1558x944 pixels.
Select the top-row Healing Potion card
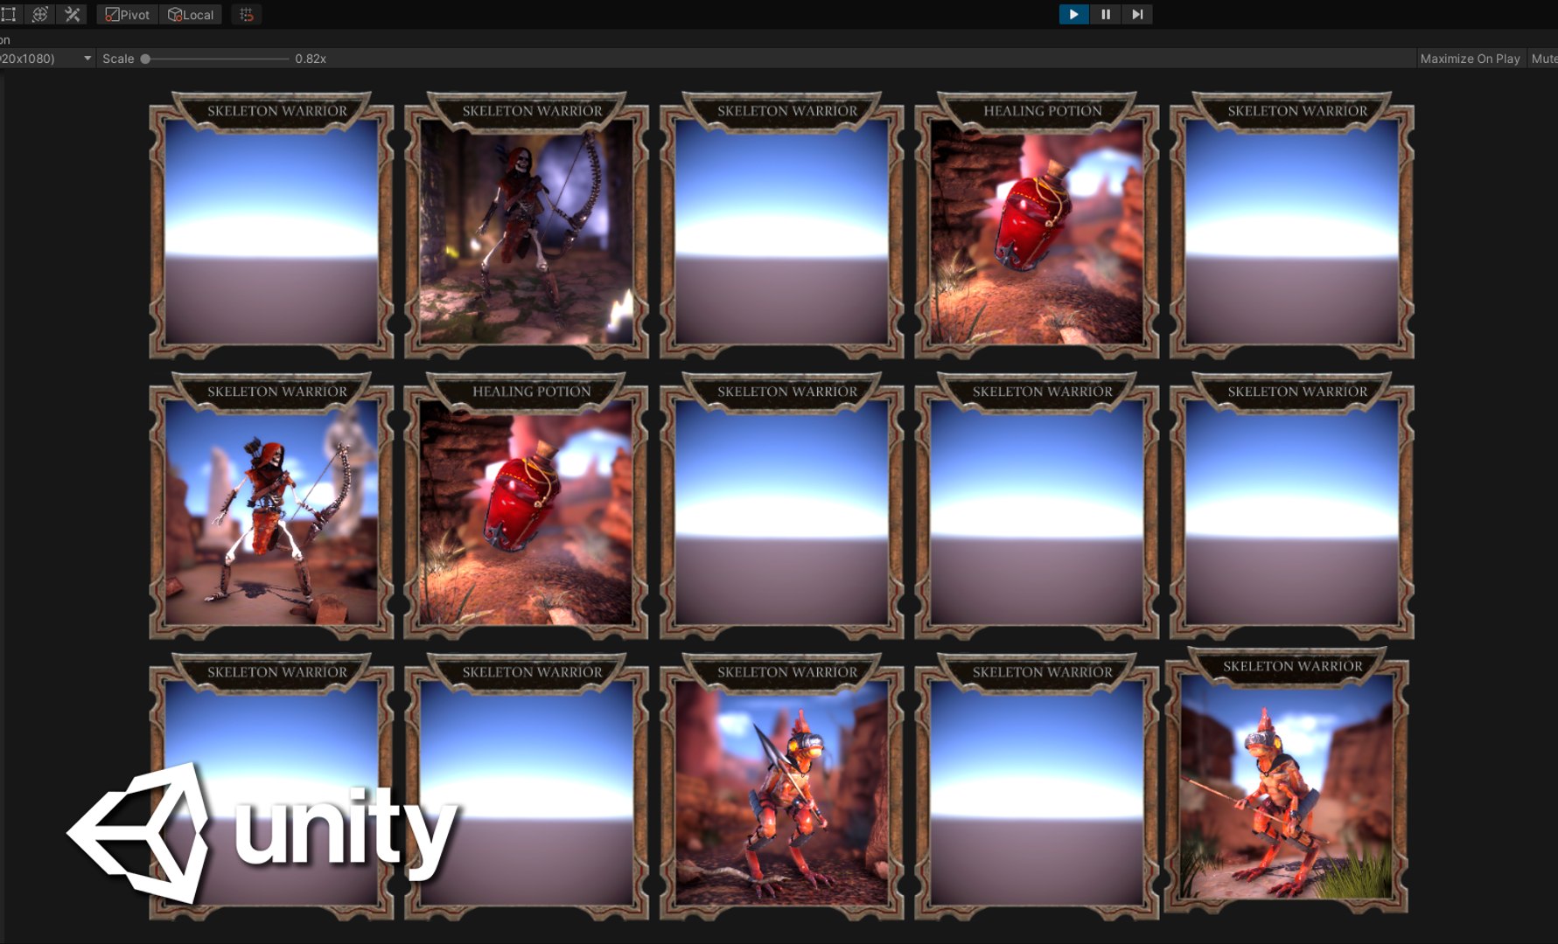click(x=1037, y=225)
